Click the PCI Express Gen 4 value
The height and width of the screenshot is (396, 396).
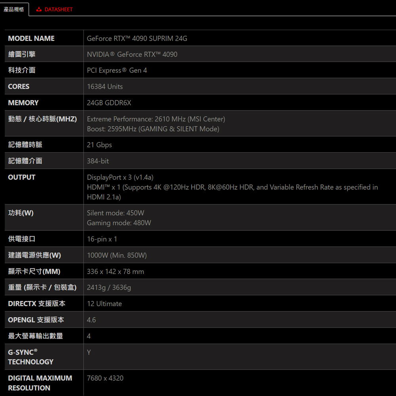click(117, 70)
